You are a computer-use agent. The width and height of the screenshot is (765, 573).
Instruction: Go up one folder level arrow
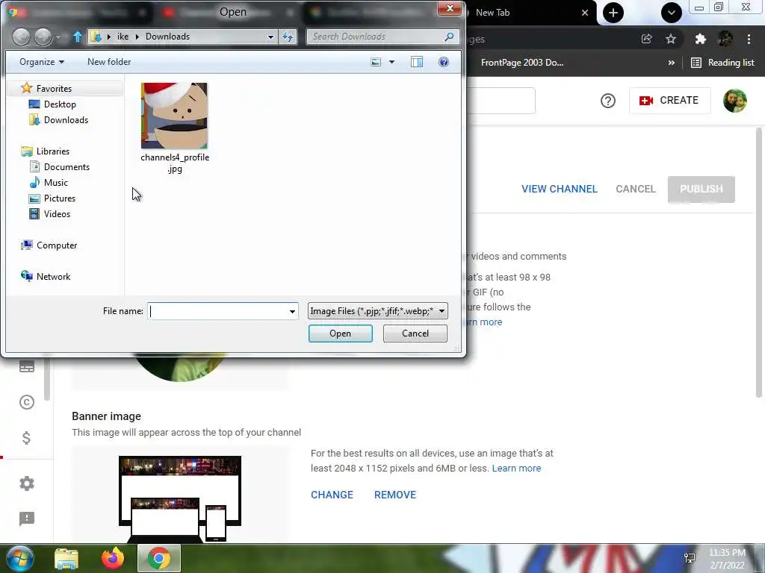(x=77, y=37)
